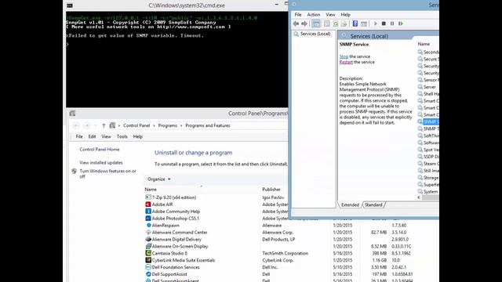This screenshot has height=282, width=502.
Task: Select the SNMP Trap service row
Action: [x=428, y=128]
